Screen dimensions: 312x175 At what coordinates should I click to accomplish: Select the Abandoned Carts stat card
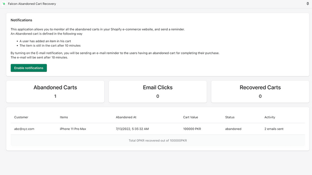[x=55, y=92]
